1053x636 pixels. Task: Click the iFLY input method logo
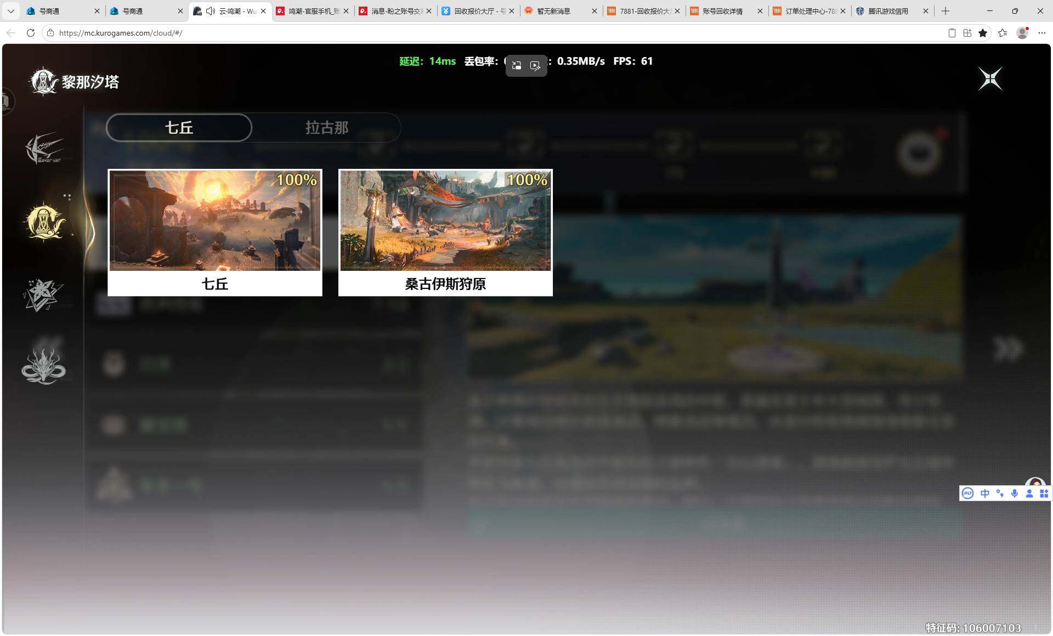(968, 493)
